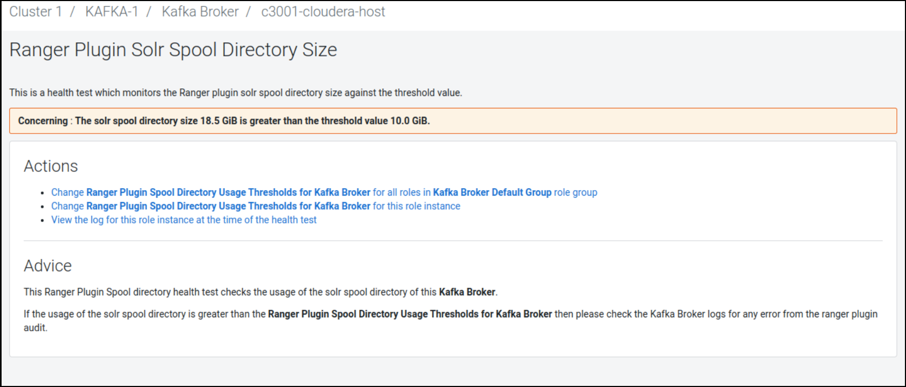The image size is (906, 387).
Task: Click the divider line between Actions and Advice
Action: [452, 241]
